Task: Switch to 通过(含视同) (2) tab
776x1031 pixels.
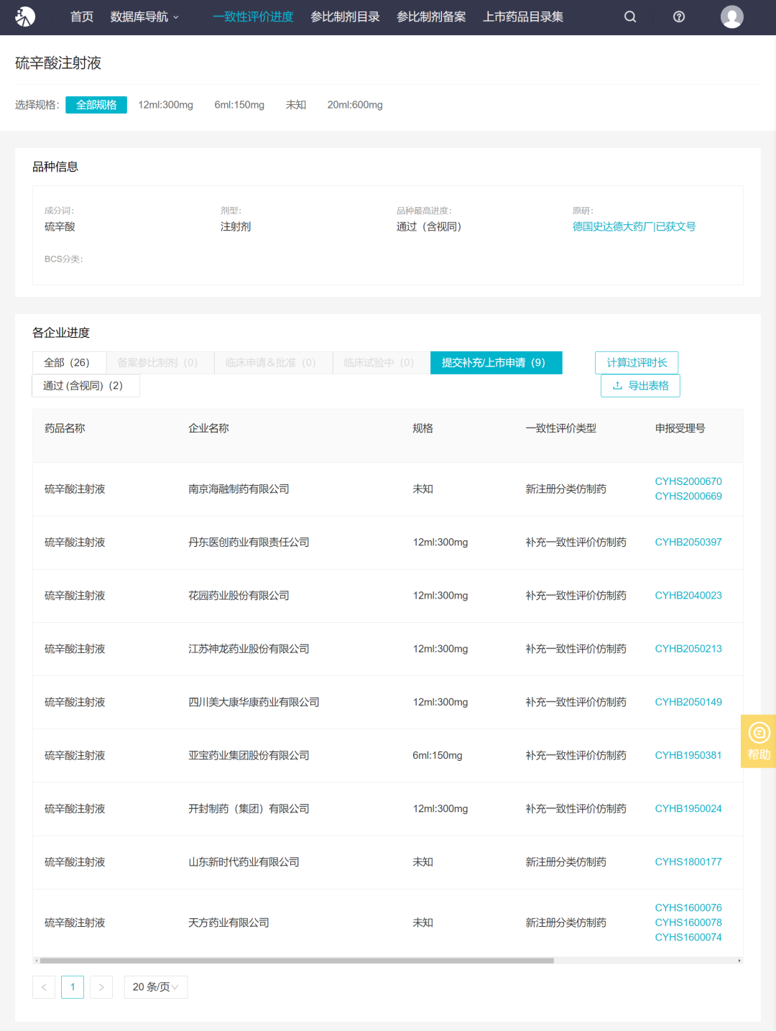Action: point(86,386)
